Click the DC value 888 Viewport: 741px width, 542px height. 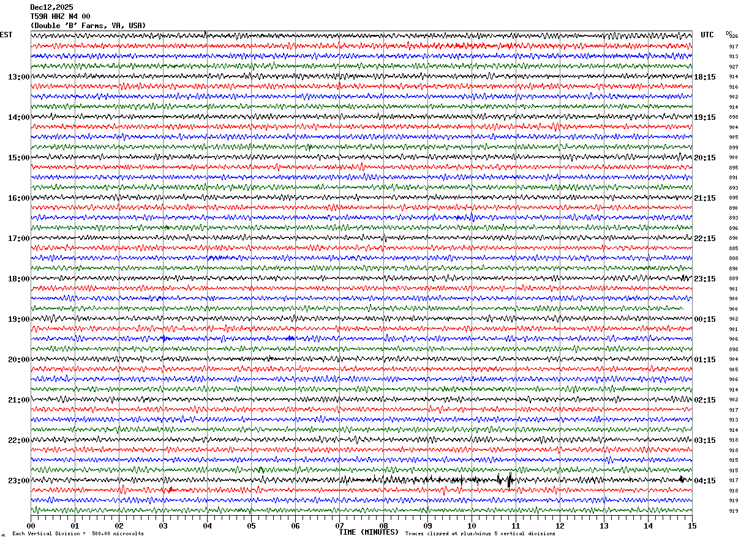pos(733,258)
